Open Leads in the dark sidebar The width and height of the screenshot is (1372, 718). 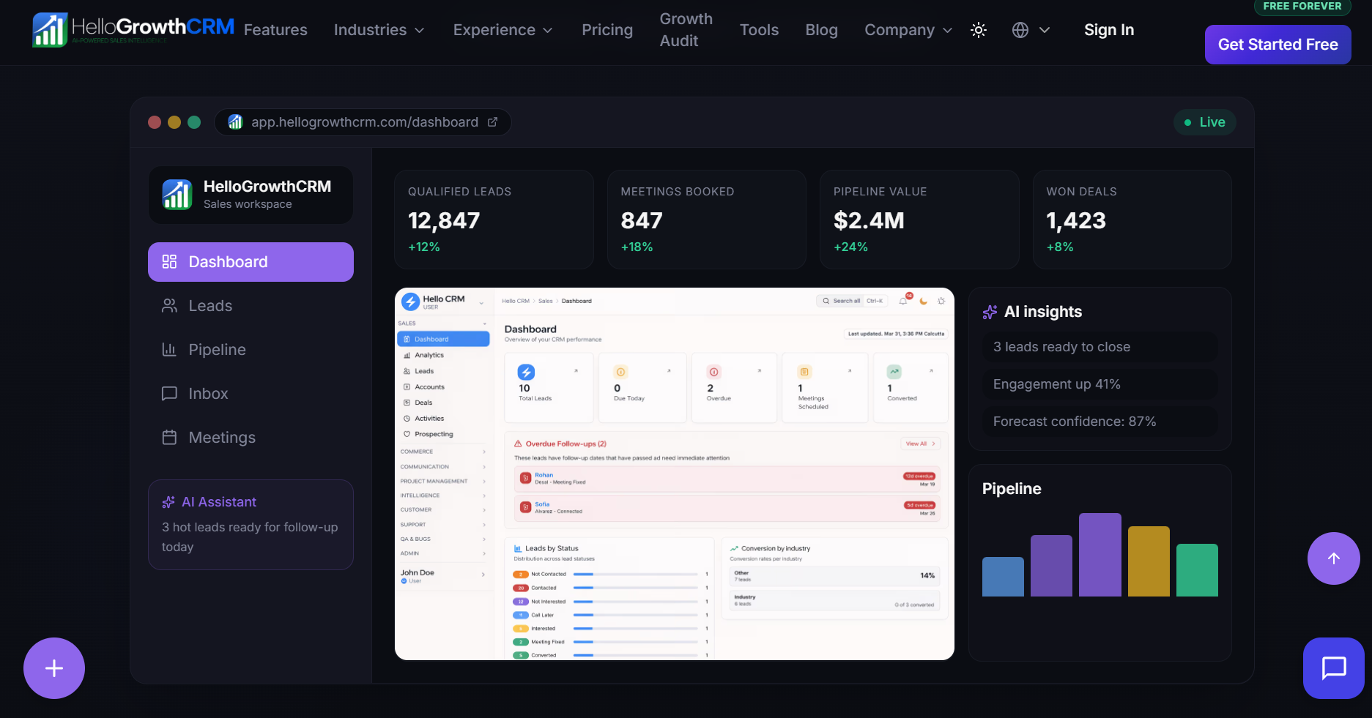251,306
